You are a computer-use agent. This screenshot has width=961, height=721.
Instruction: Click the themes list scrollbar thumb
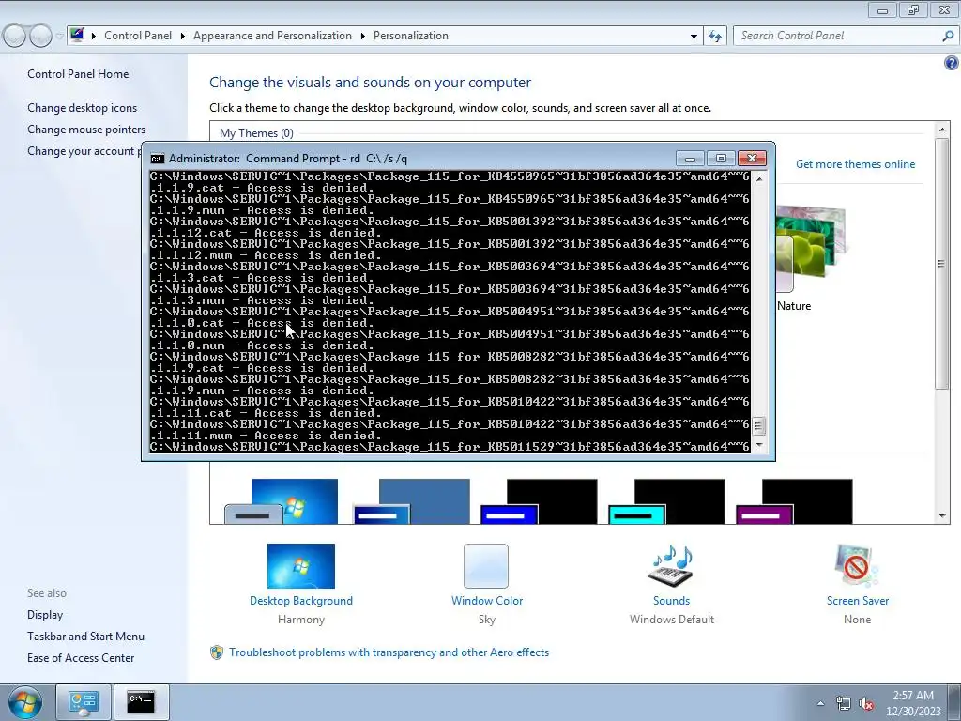pos(942,264)
